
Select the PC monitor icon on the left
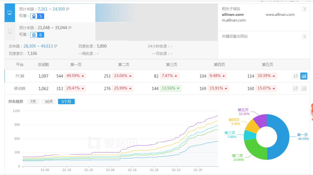(x=9, y=12)
